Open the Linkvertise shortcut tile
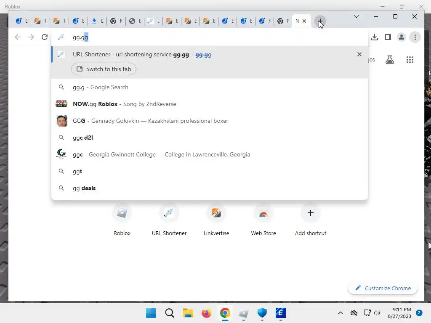This screenshot has width=431, height=323. pos(216,220)
